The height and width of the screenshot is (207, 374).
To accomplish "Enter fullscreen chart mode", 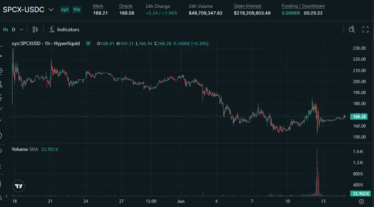I will [x=365, y=30].
